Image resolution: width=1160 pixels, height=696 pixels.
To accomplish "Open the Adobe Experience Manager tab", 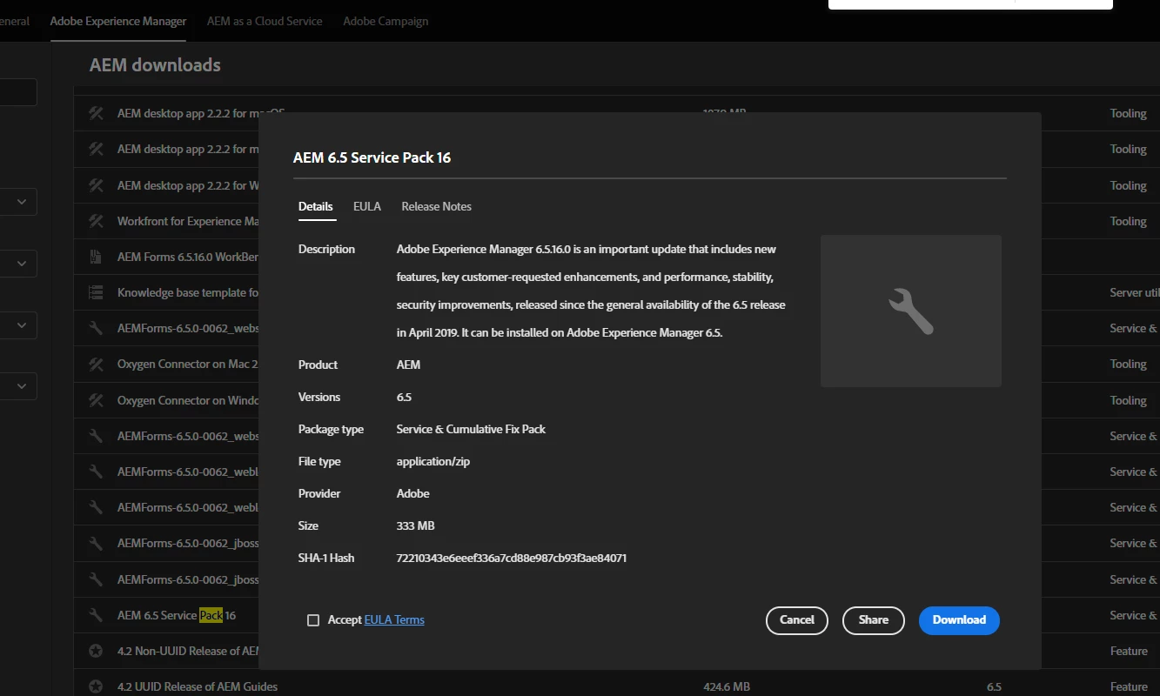I will (x=118, y=21).
